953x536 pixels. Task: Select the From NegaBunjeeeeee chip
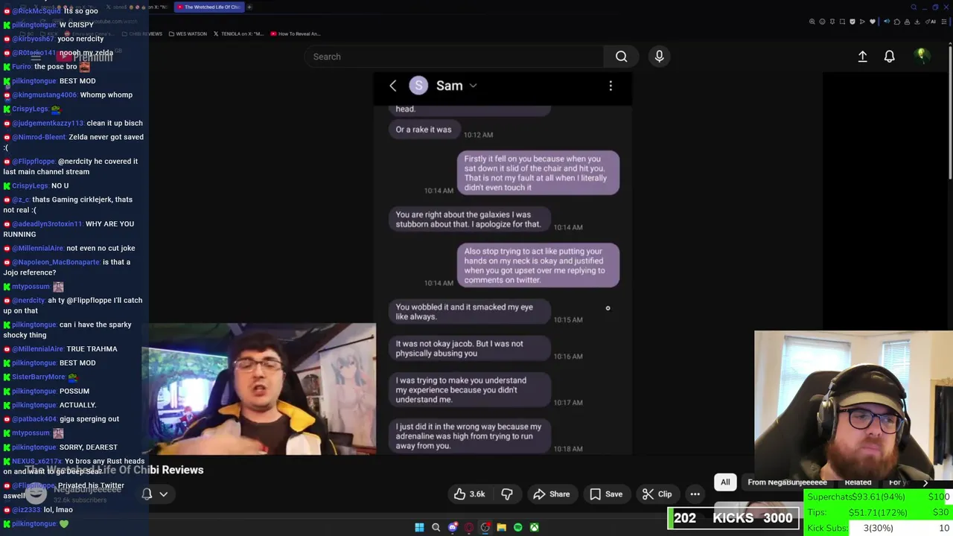pyautogui.click(x=787, y=482)
